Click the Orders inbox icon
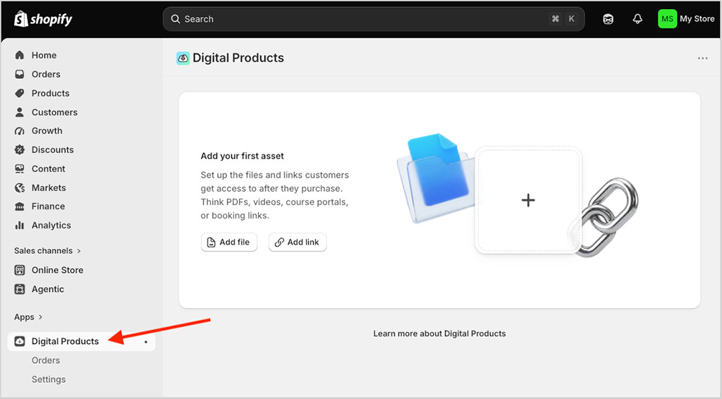The height and width of the screenshot is (399, 722). click(x=19, y=74)
